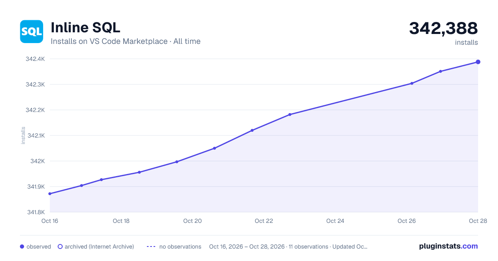This screenshot has height=261, width=498.
Task: Click the Oct 24 x-axis label
Action: coord(335,221)
